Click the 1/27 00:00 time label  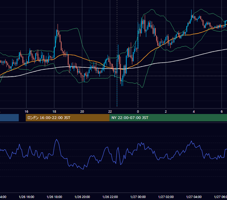coord(138,197)
